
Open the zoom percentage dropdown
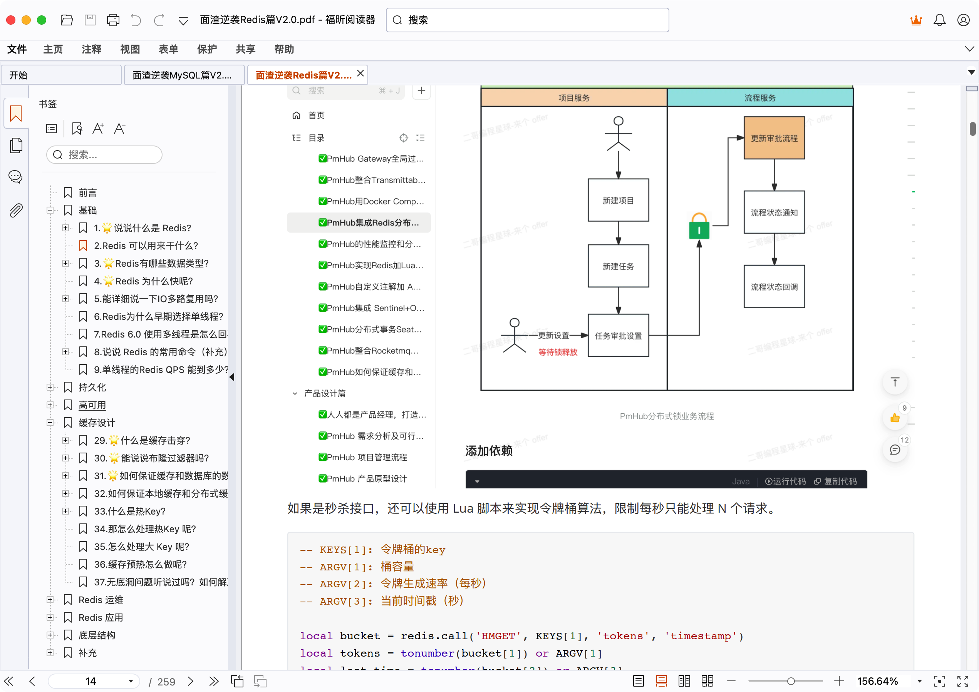point(919,680)
